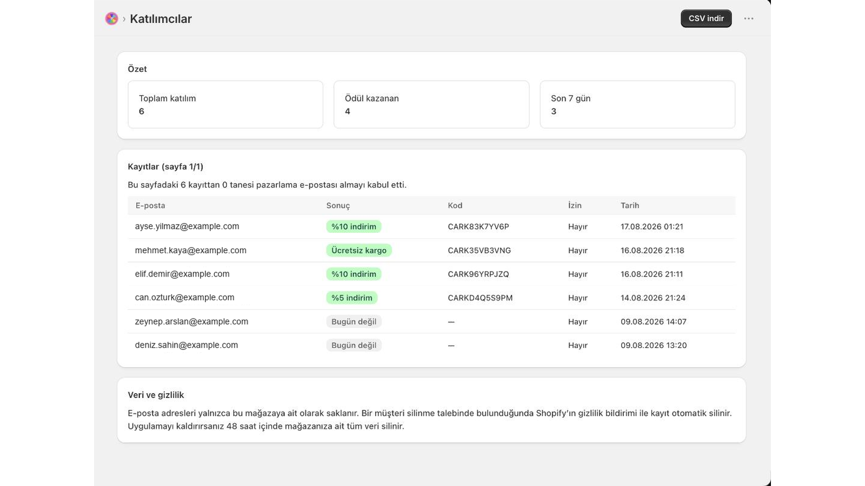
Task: Click the colorful app logo icon
Action: [x=111, y=19]
